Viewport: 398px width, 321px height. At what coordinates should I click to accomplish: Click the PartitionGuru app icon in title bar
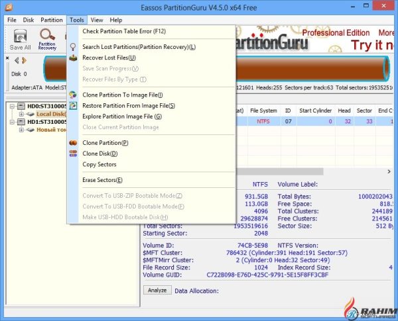click(9, 7)
